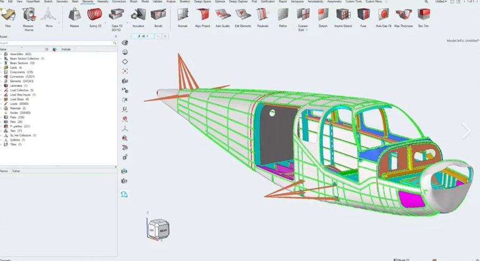
Task: Launch the Auto Quality tool
Action: click(222, 18)
